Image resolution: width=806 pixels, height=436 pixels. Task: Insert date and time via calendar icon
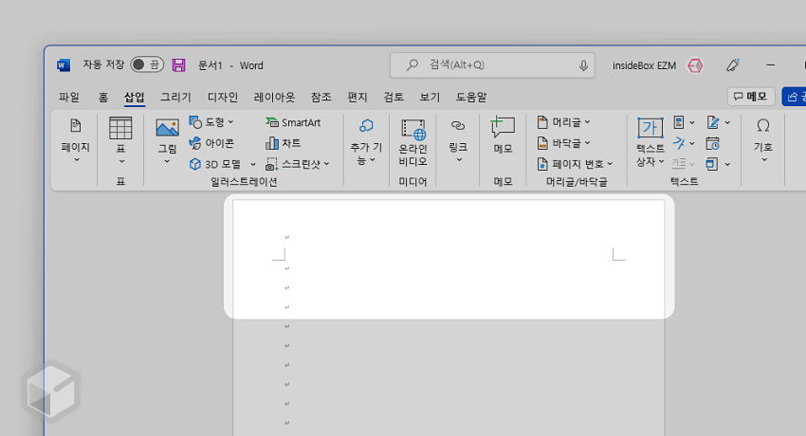click(712, 143)
